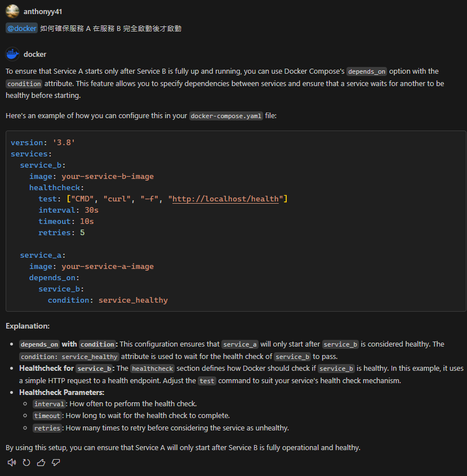
Task: Click the "interval: 30s" code line
Action: pos(68,210)
